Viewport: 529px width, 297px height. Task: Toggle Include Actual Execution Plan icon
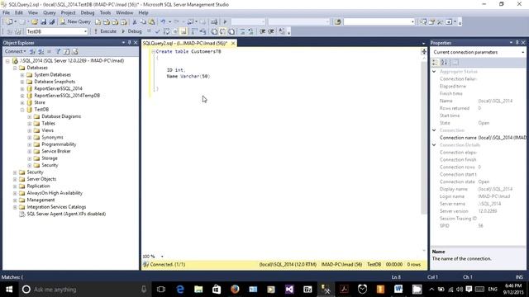click(194, 31)
